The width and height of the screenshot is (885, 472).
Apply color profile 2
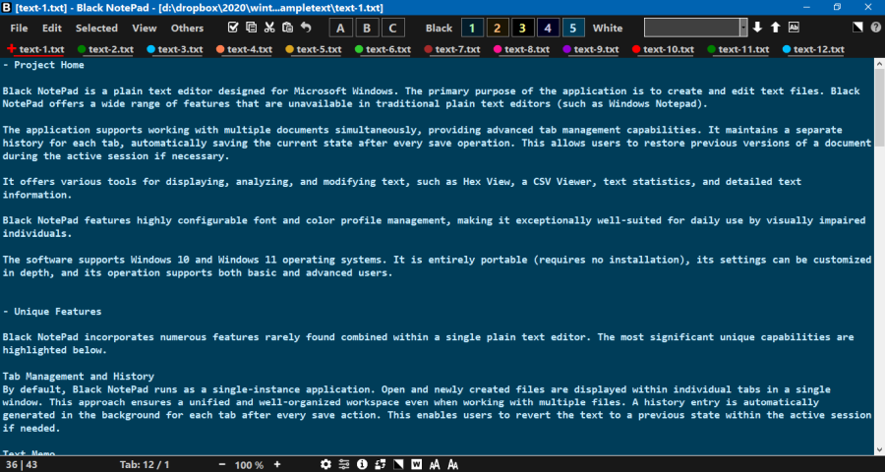(498, 28)
